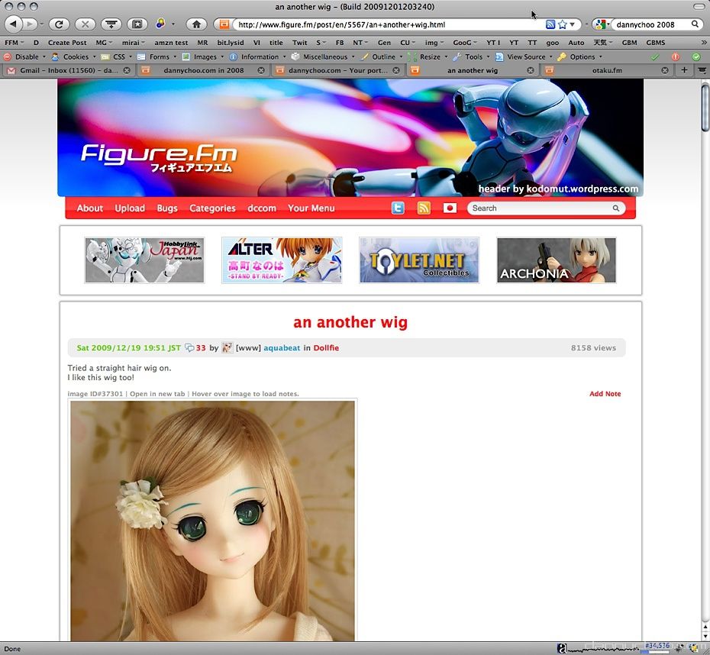This screenshot has height=655, width=710.
Task: Click the browser reload button
Action: [59, 24]
